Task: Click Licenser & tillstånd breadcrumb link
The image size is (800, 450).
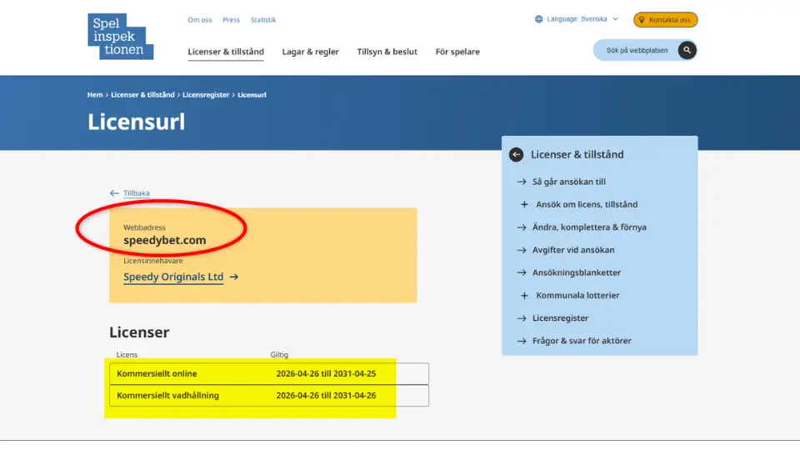Action: (x=142, y=95)
